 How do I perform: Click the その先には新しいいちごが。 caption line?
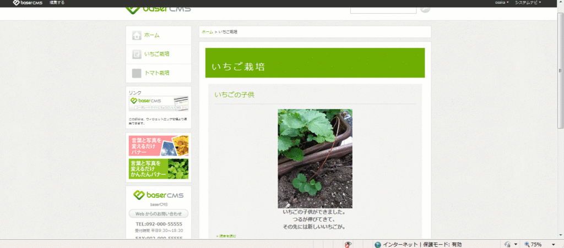click(x=314, y=227)
